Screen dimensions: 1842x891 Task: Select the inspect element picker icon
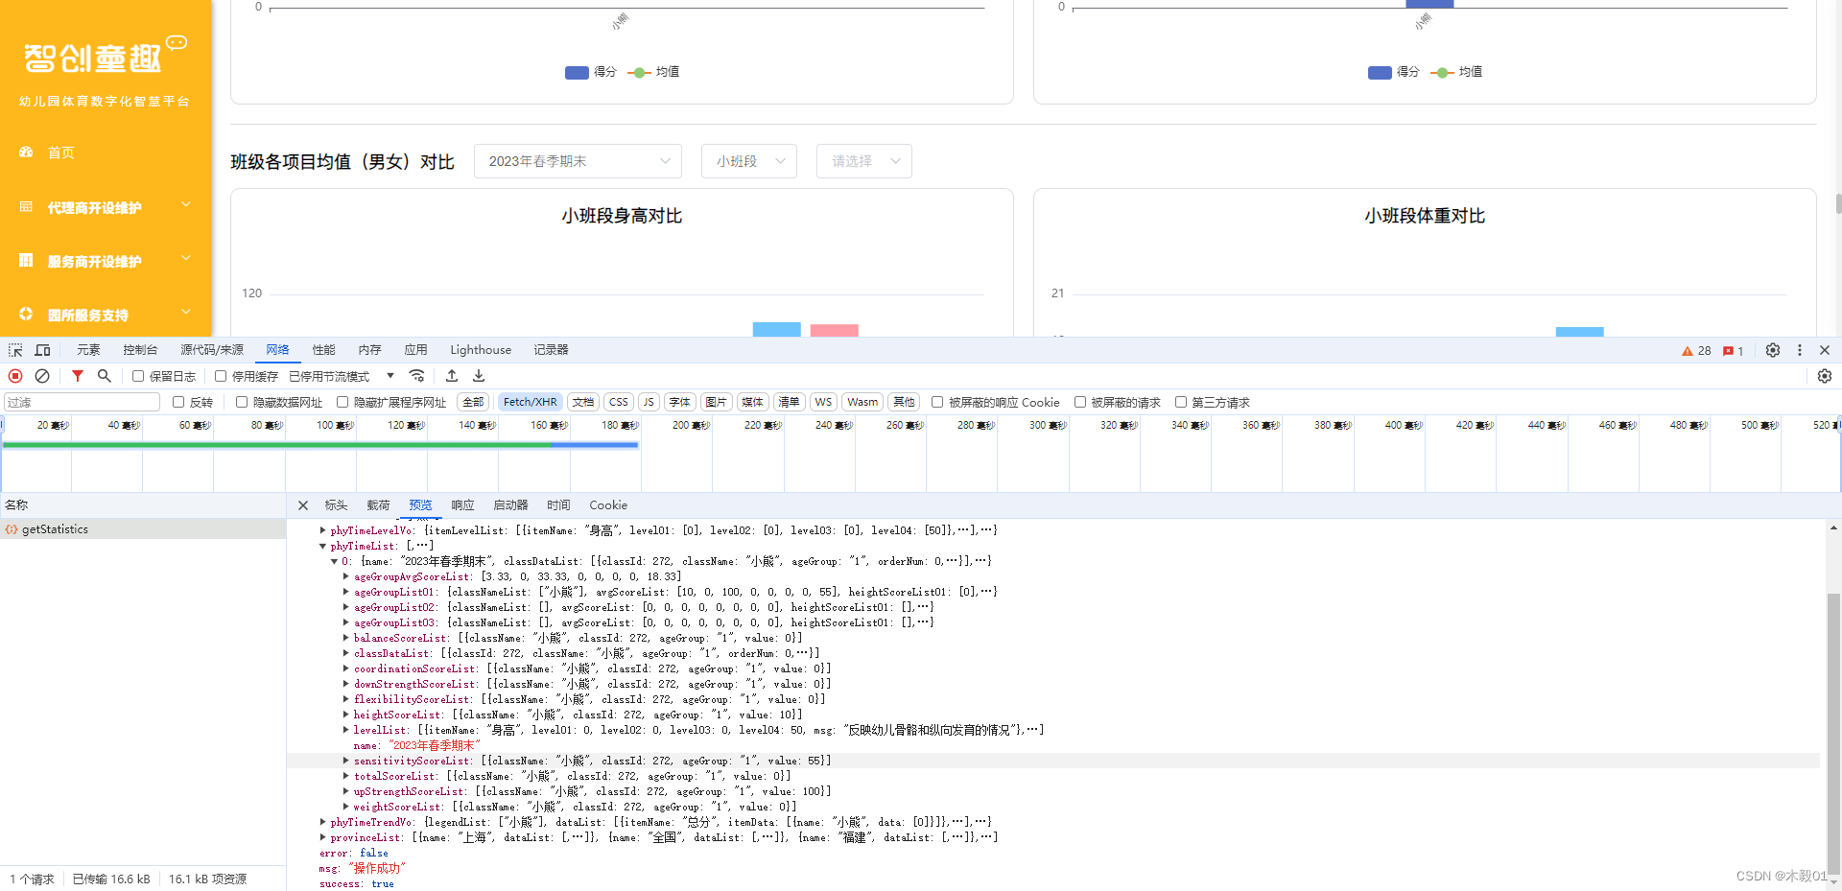pyautogui.click(x=15, y=350)
